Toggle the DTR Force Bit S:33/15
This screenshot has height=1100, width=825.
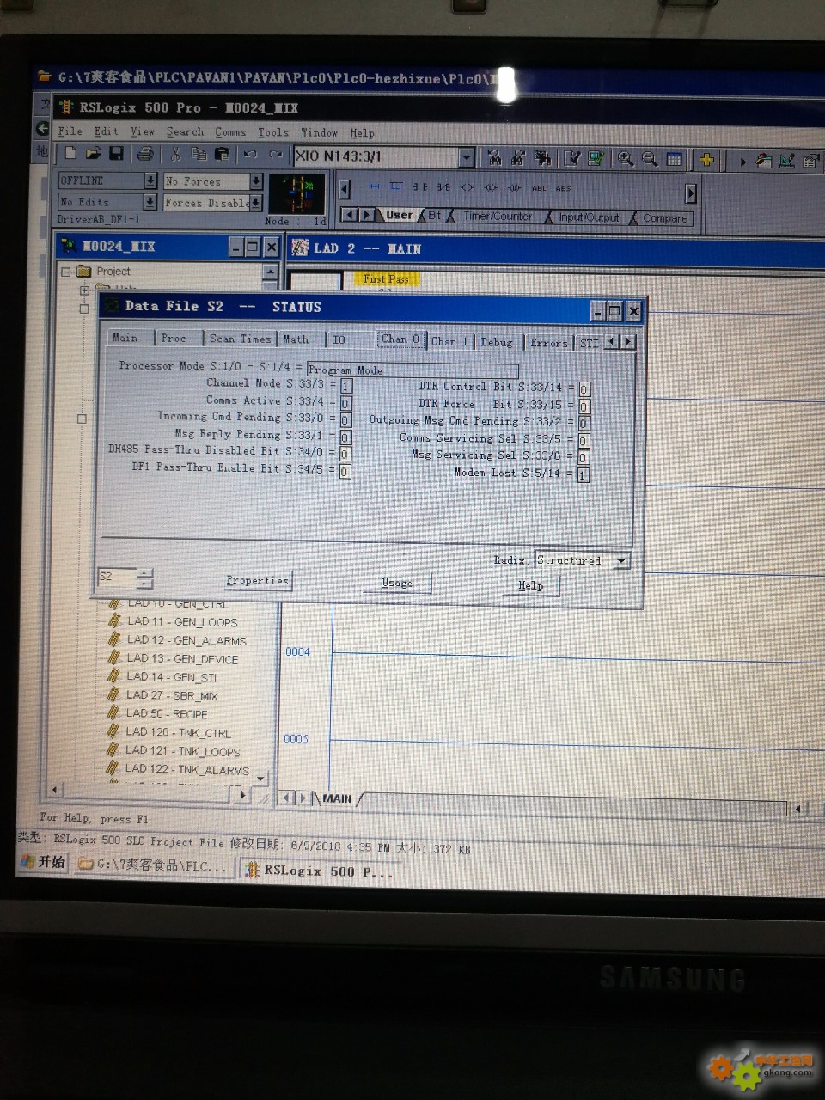pyautogui.click(x=584, y=406)
